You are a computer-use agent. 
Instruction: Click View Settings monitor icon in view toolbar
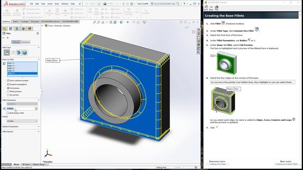point(144,22)
